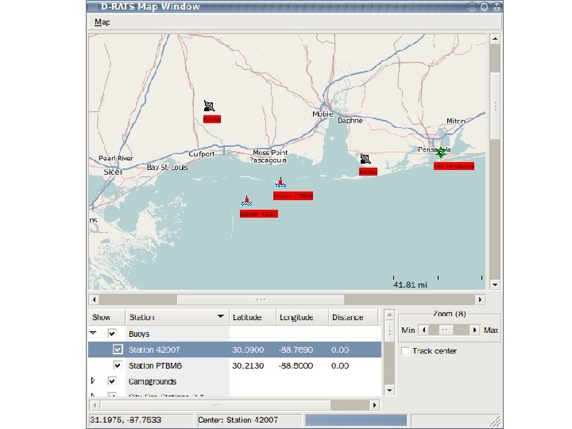Select the Buoys group row

point(234,334)
